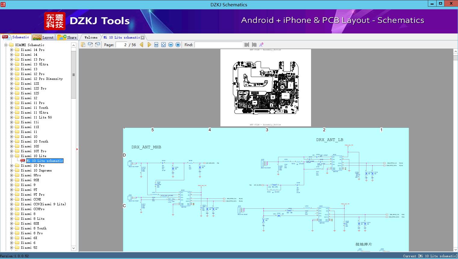Image resolution: width=458 pixels, height=259 pixels.
Task: Go to the next page arrow
Action: tap(149, 45)
